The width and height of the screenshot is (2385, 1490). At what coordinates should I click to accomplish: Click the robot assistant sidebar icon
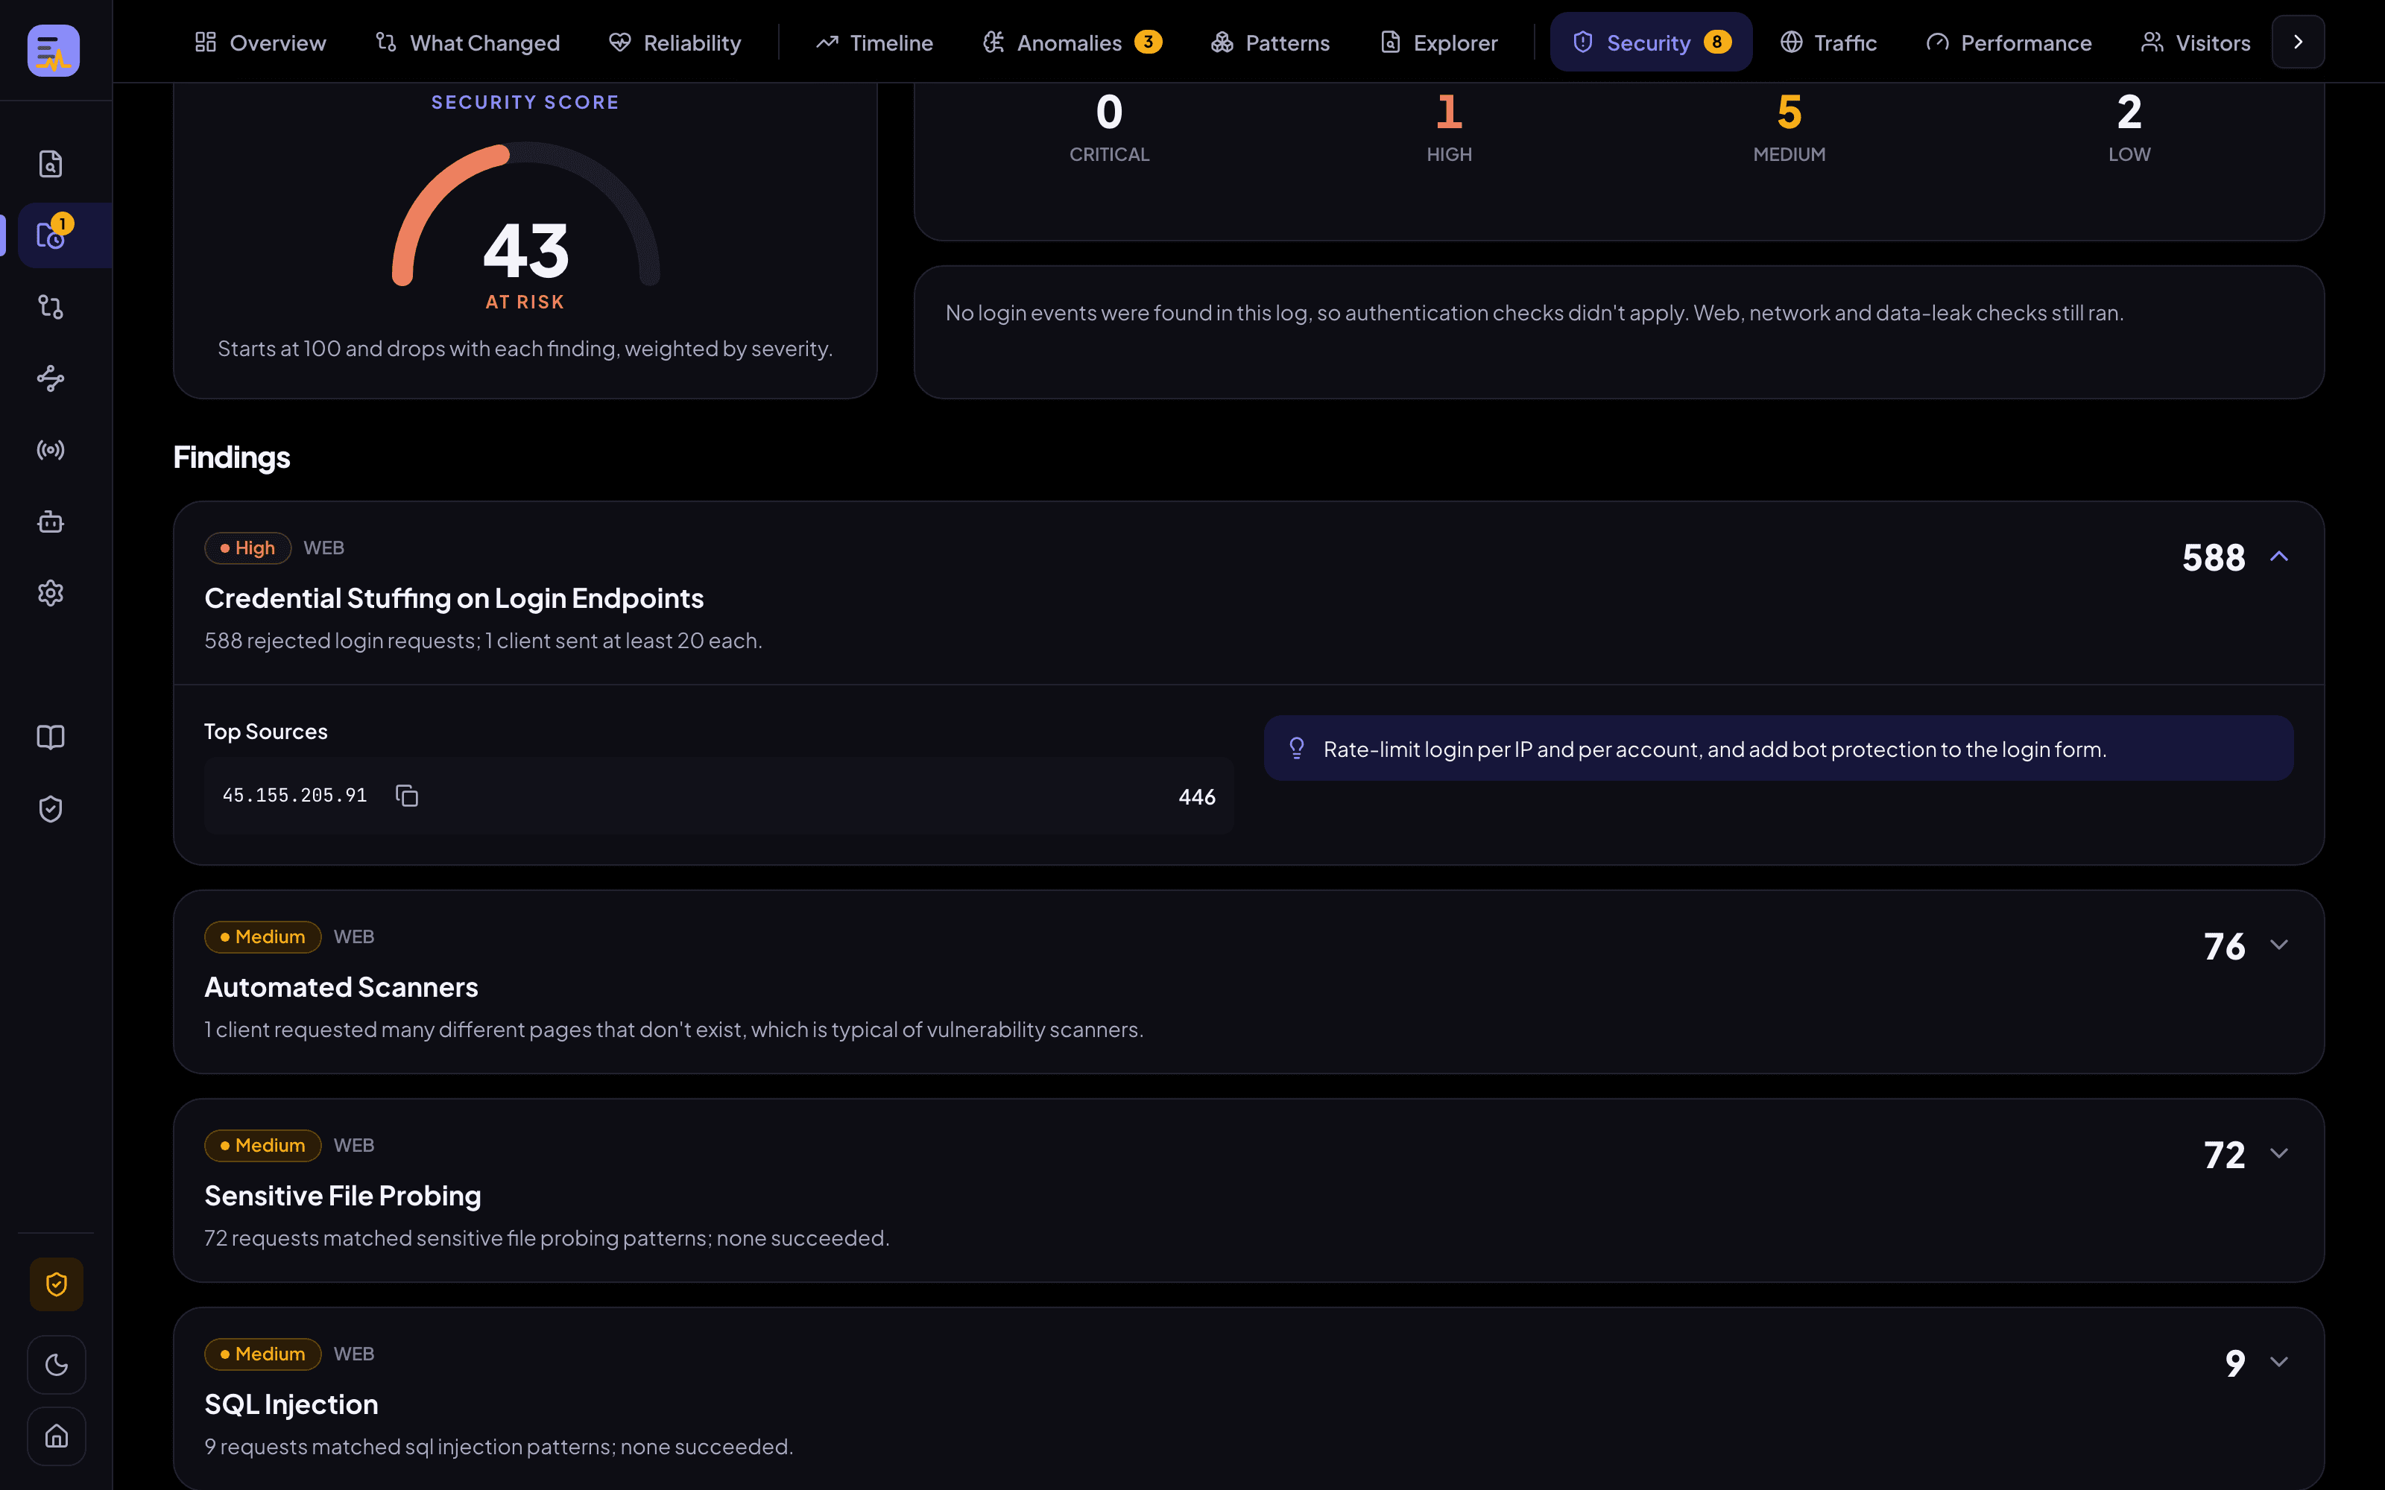[50, 522]
